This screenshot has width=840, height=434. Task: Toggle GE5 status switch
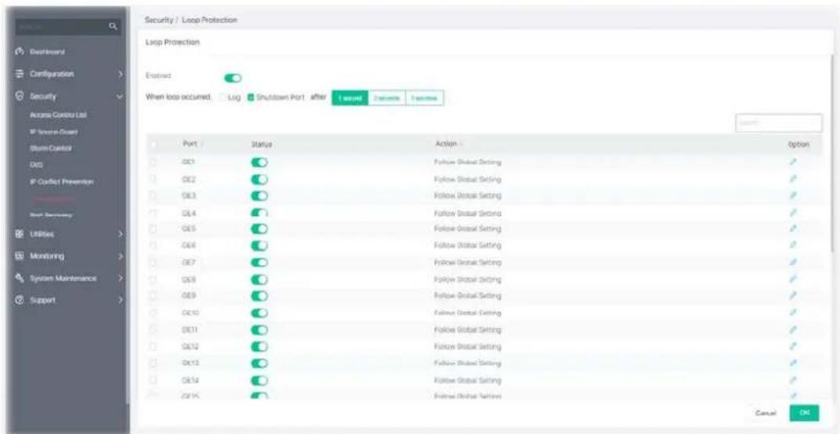coord(259,229)
